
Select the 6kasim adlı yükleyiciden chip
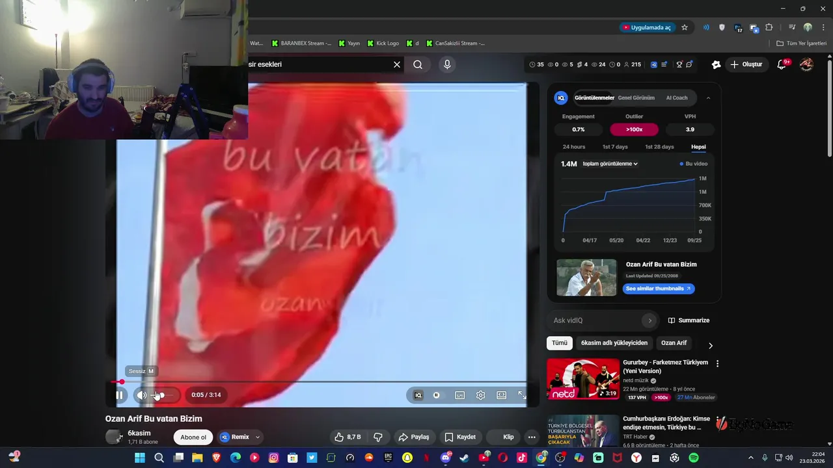click(614, 343)
